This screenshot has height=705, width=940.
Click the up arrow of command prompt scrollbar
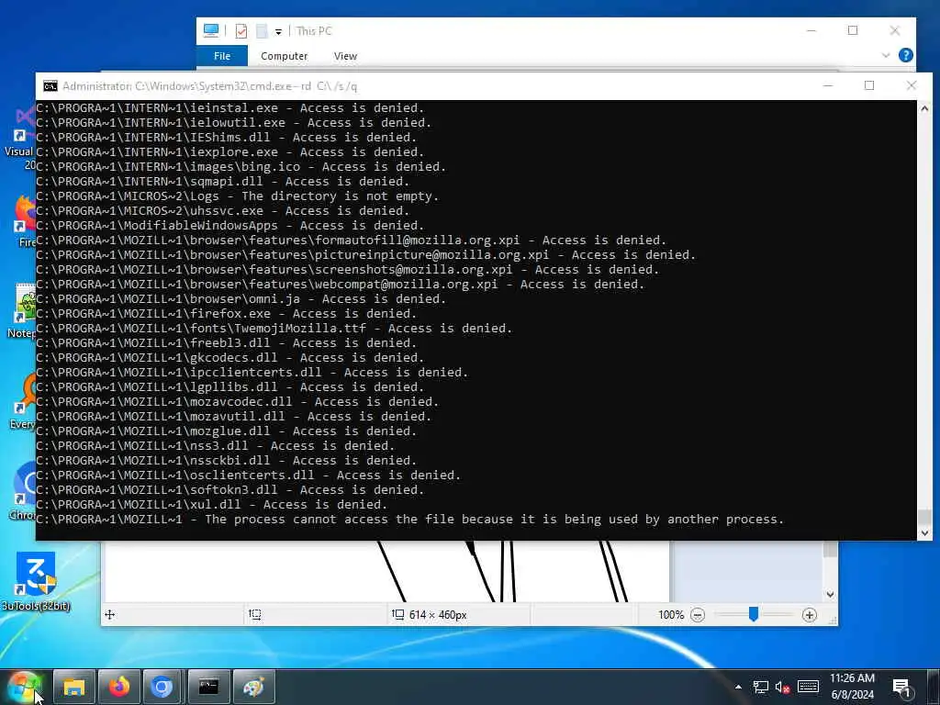point(924,108)
